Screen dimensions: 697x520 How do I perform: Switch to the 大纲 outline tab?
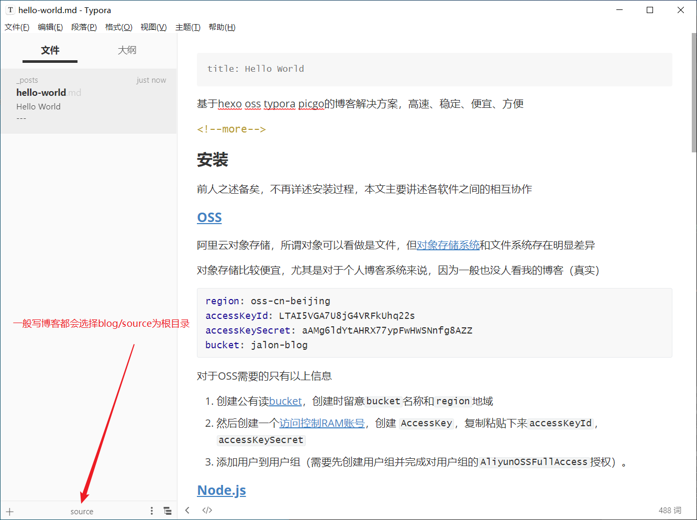[x=127, y=50]
